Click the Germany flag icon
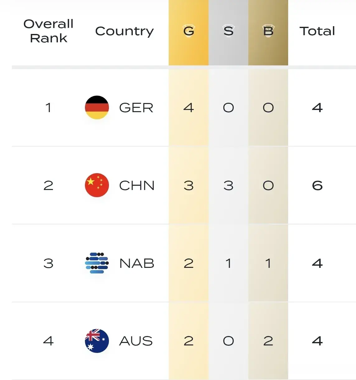 [x=97, y=107]
